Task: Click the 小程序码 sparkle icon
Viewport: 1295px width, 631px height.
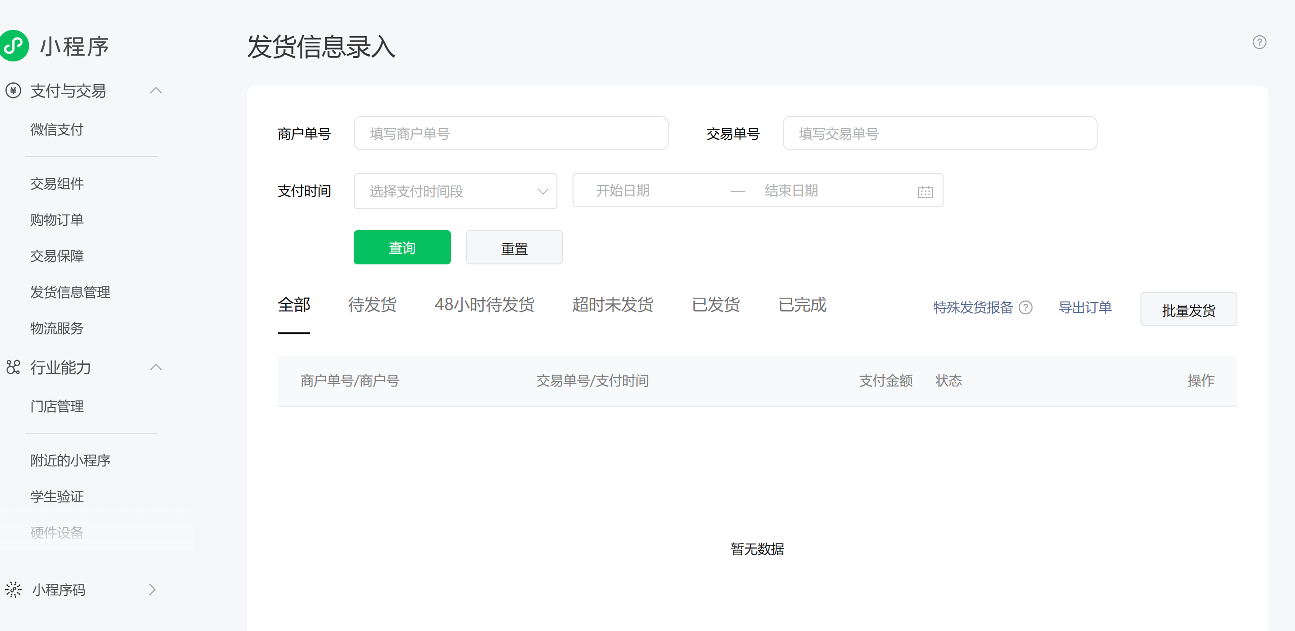Action: 13,589
